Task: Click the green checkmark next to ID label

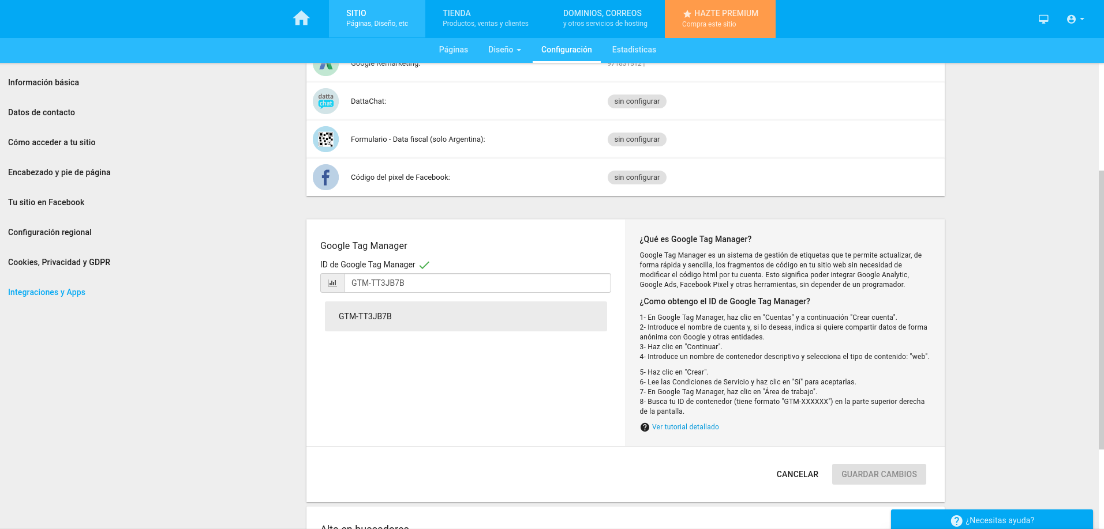Action: 424,265
